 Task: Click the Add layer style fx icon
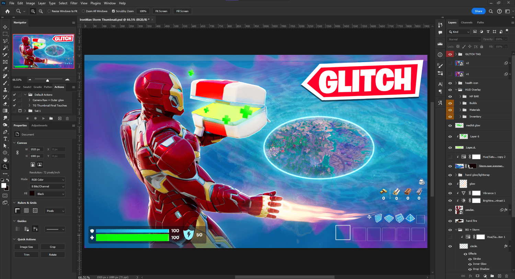[x=470, y=276]
